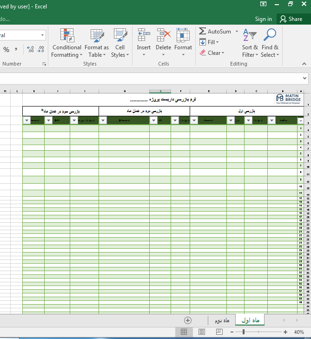This screenshot has width=311, height=339.
Task: Click Format as Table icon
Action: pos(97,36)
